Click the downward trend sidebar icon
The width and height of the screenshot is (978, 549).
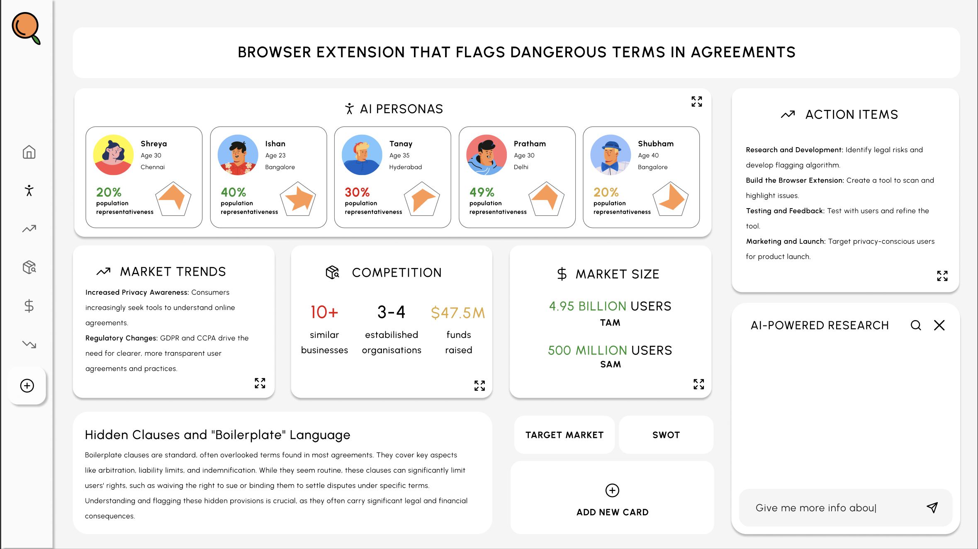click(x=29, y=344)
